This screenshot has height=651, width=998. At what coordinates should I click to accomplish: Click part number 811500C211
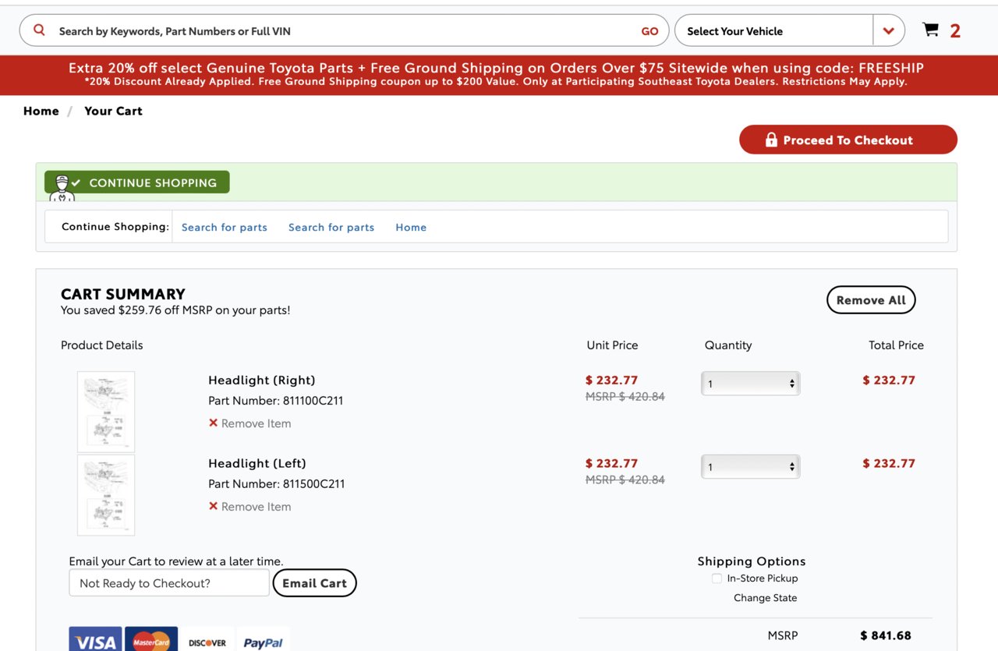[313, 483]
